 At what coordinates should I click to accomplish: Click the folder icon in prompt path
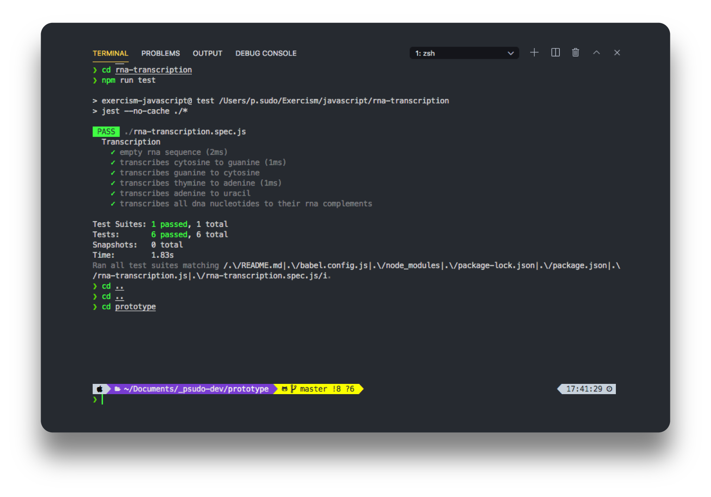point(117,389)
